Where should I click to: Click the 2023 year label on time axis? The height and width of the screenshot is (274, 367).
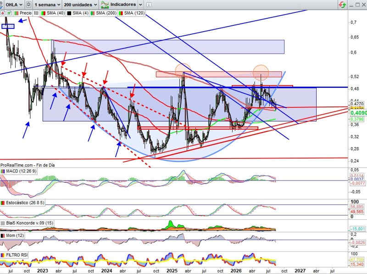[x=43, y=271]
